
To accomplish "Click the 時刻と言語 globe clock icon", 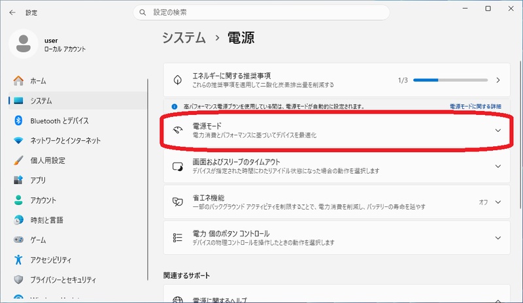I will tap(18, 219).
